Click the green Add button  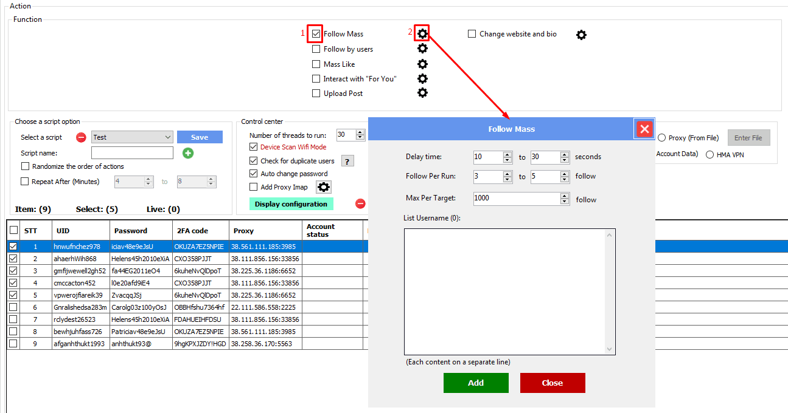click(476, 383)
